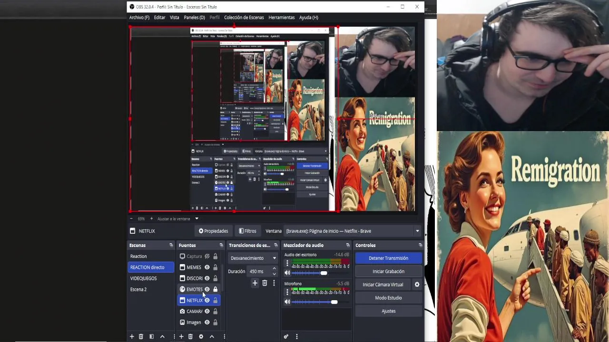Viewport: 609px width, 342px height.
Task: Mute Audio del escritorio speaker
Action: click(x=287, y=273)
